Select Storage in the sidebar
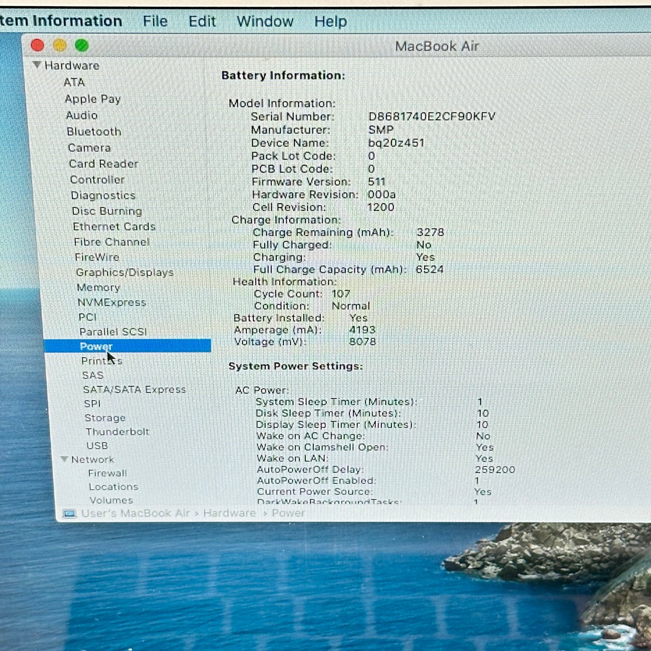 pos(105,418)
